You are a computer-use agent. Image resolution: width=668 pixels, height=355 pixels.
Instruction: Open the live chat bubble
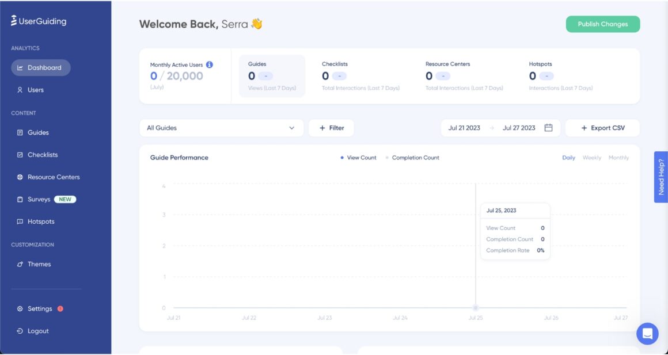647,333
